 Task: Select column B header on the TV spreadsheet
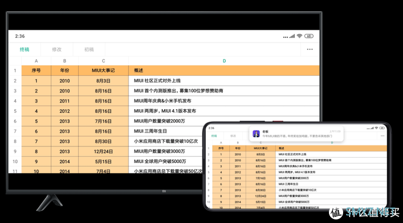(65, 61)
